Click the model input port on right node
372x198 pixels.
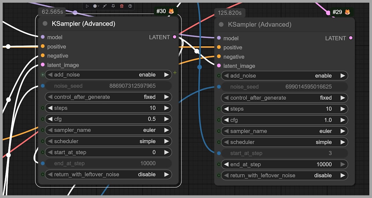point(219,38)
